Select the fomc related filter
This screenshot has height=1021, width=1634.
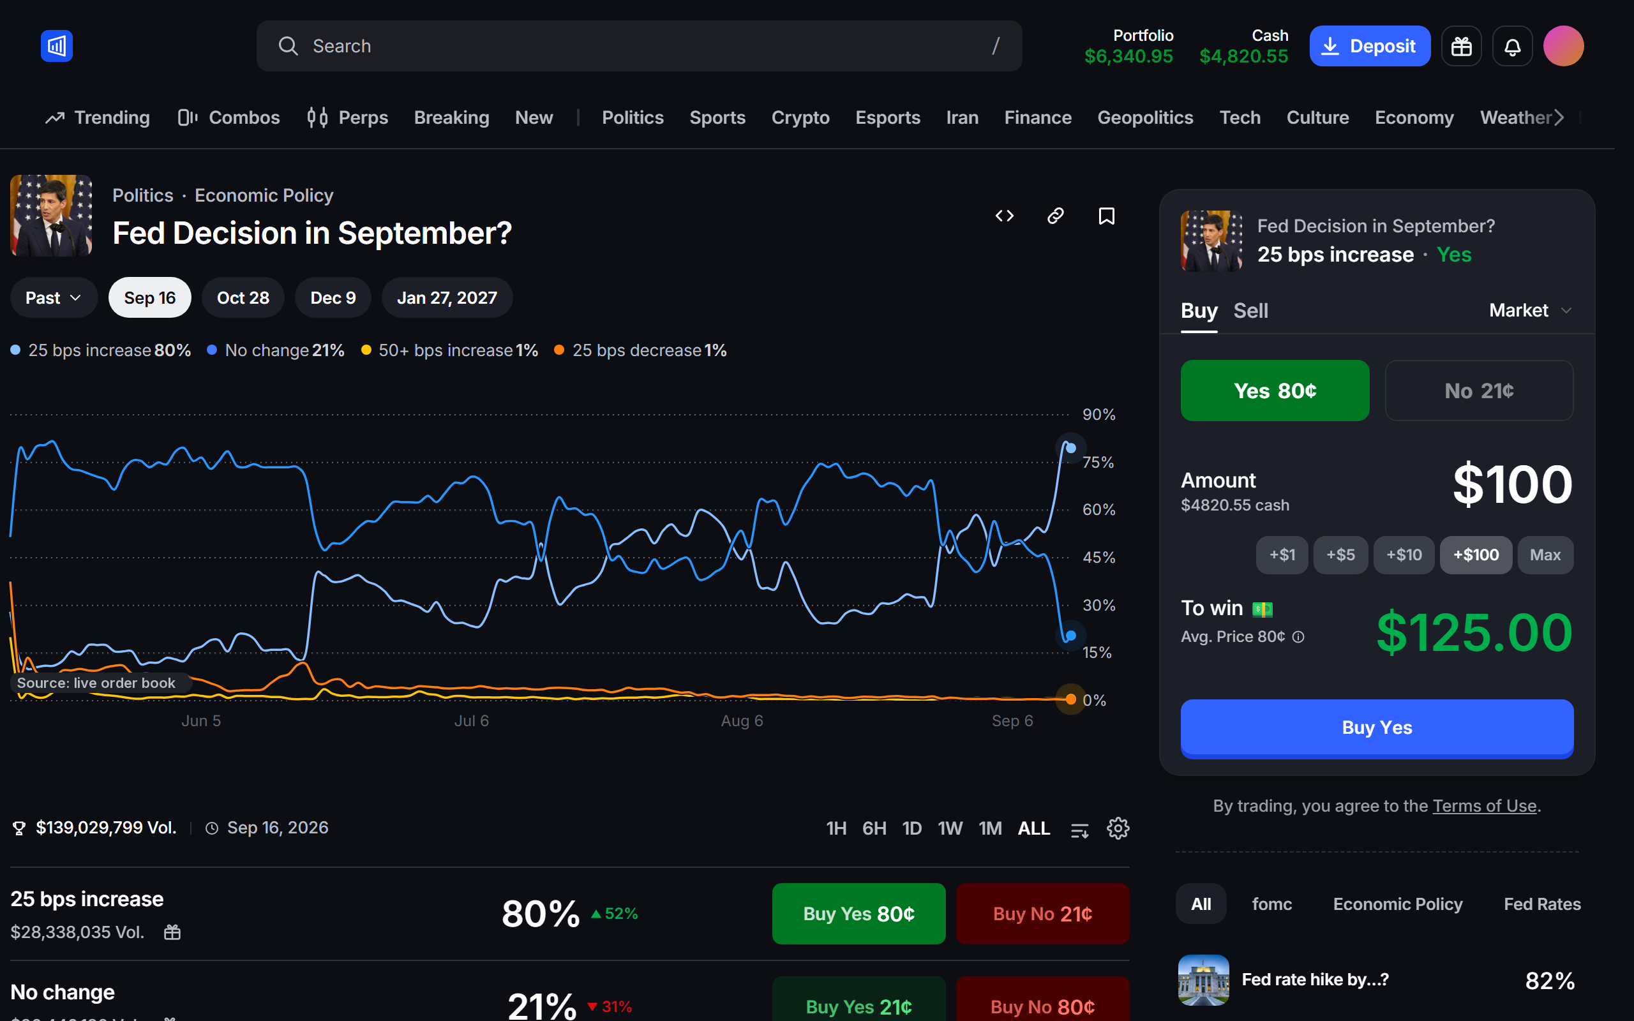coord(1271,904)
